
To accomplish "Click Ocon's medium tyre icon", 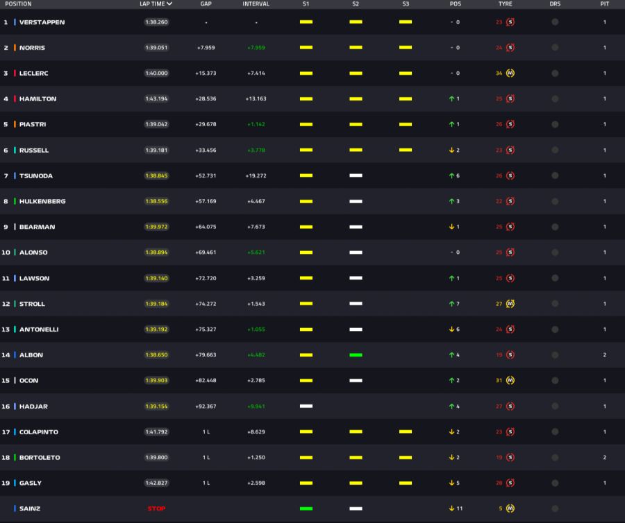I will tap(510, 381).
